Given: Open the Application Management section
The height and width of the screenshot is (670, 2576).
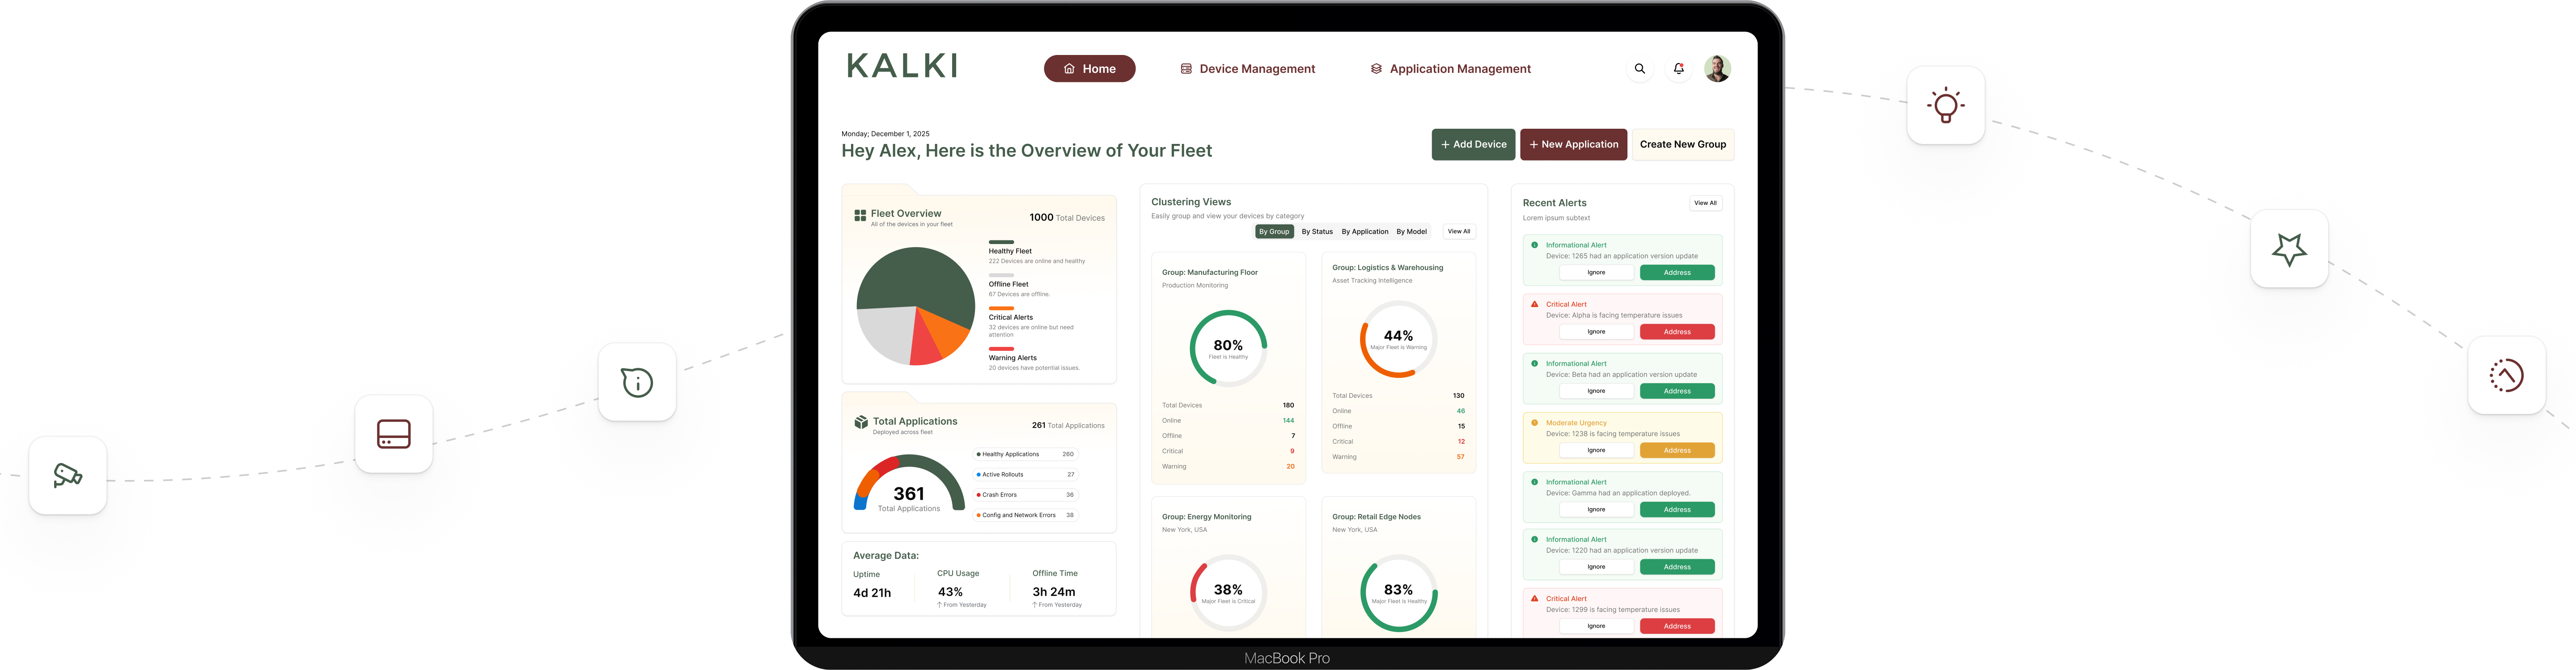Looking at the screenshot, I should click(x=1450, y=69).
